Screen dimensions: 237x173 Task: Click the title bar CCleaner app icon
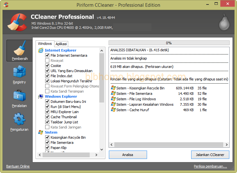click(x=6, y=5)
